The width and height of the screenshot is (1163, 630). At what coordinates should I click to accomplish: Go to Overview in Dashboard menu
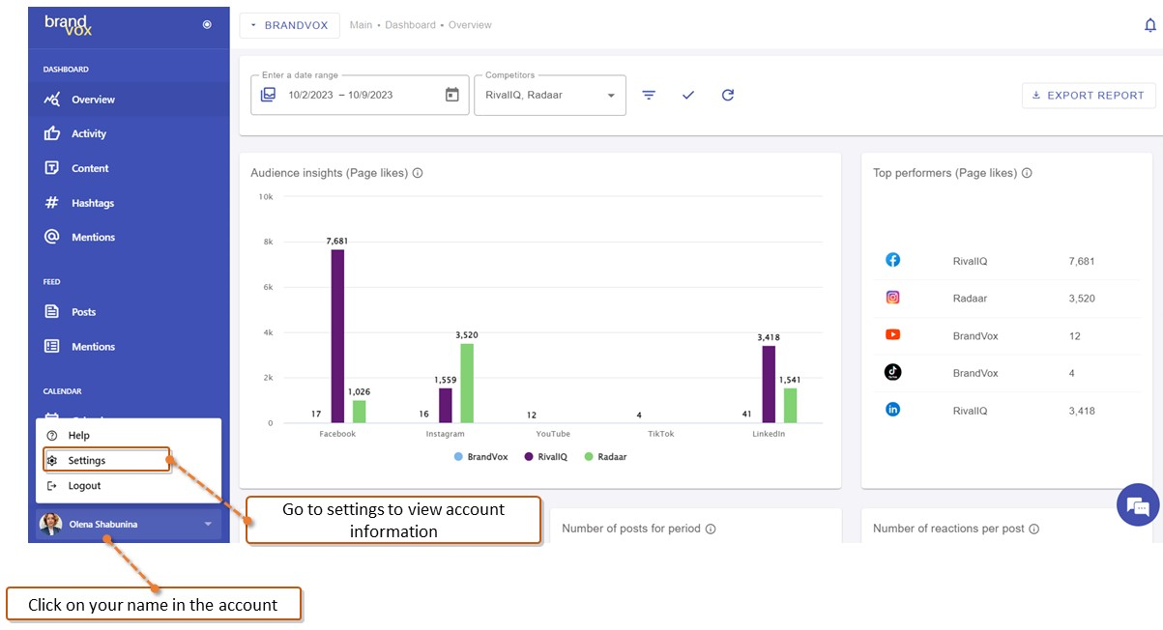129,100
